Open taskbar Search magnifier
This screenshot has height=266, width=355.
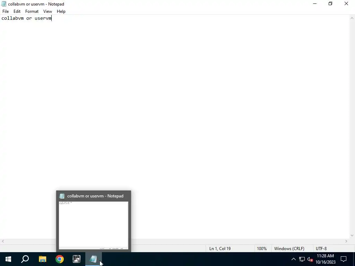25,259
